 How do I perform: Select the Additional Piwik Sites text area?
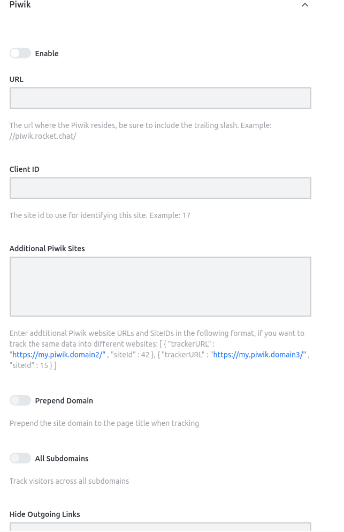pos(160,287)
